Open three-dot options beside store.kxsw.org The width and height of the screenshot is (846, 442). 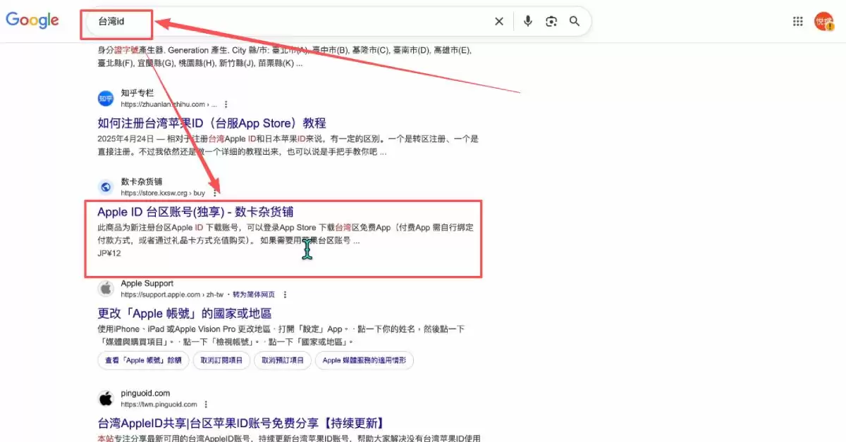click(x=216, y=191)
